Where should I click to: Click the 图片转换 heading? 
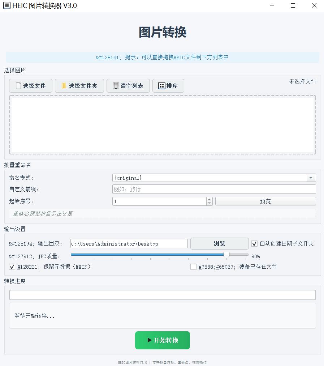(163, 32)
